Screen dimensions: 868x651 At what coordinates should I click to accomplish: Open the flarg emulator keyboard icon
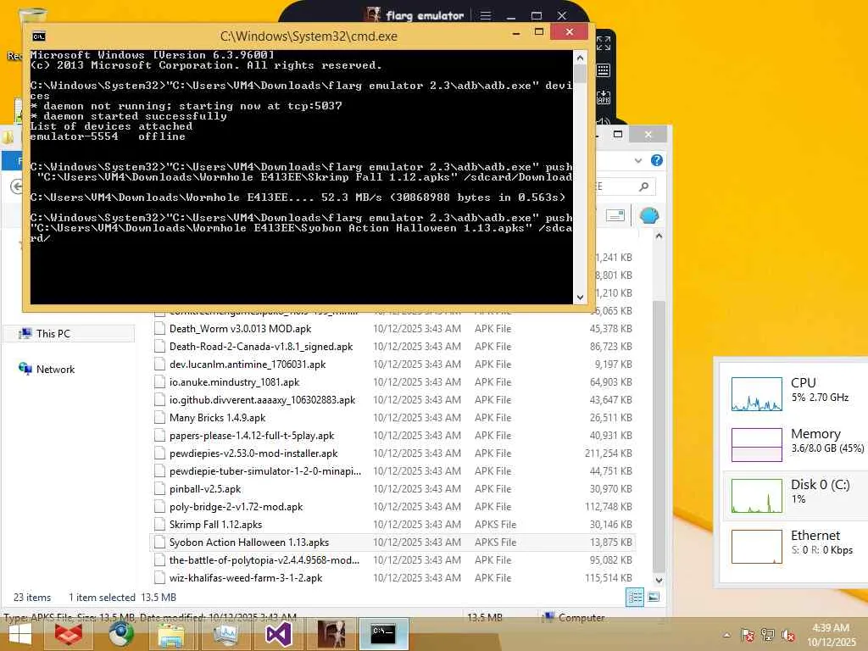(x=604, y=70)
